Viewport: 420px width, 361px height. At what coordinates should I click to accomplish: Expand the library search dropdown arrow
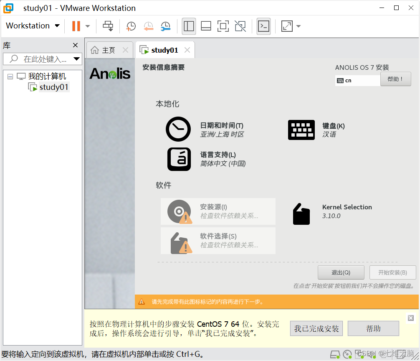point(76,59)
